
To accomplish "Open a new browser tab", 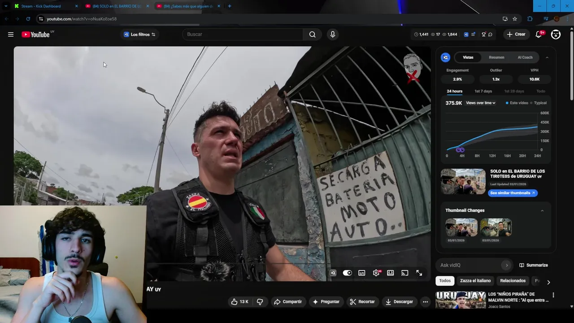I will click(230, 6).
